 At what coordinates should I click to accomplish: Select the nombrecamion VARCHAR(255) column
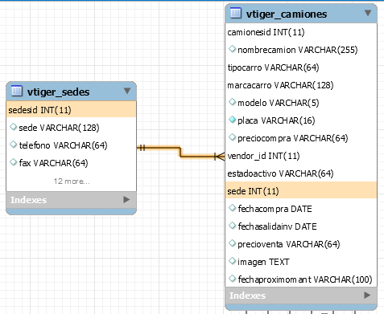click(301, 50)
